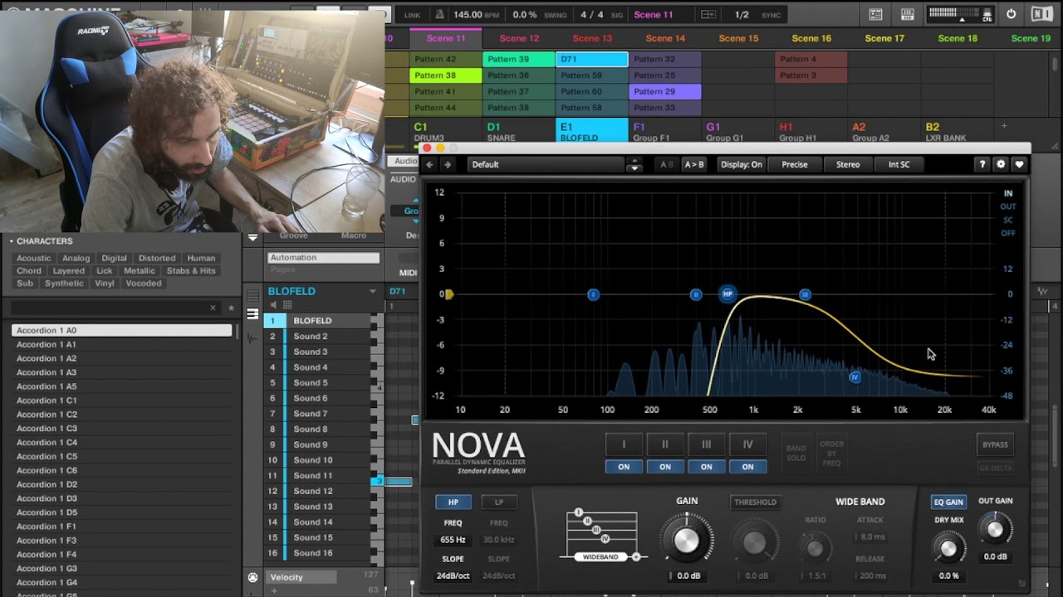Toggle NOVA BYPASS
Viewport: 1063px width, 597px height.
995,444
